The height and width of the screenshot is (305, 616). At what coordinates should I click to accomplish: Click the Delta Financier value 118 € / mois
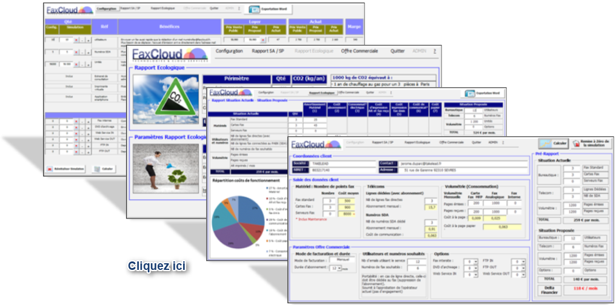pos(585,290)
